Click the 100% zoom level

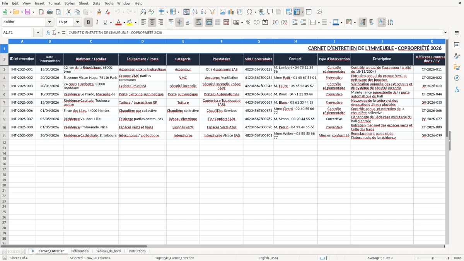457,258
